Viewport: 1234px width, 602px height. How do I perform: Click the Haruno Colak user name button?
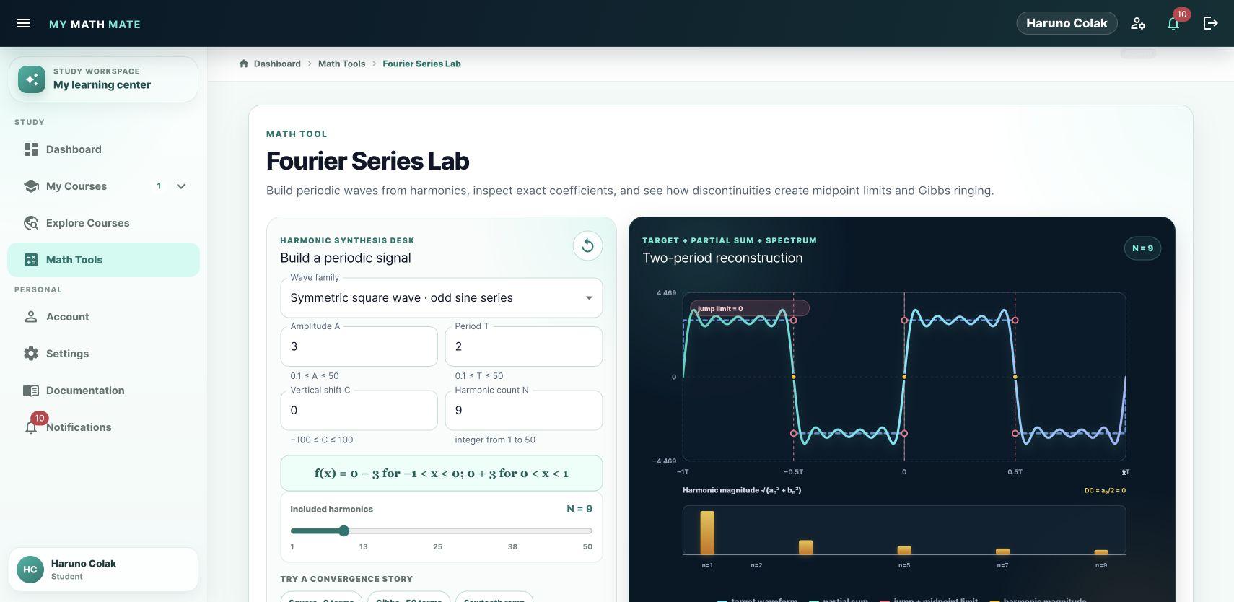[x=1067, y=23]
